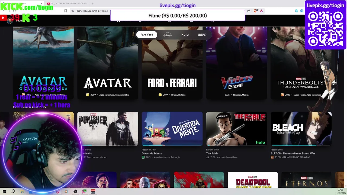Resume Divertida Mente thumbnail
Screen dimensions: 347x195
(x=172, y=129)
